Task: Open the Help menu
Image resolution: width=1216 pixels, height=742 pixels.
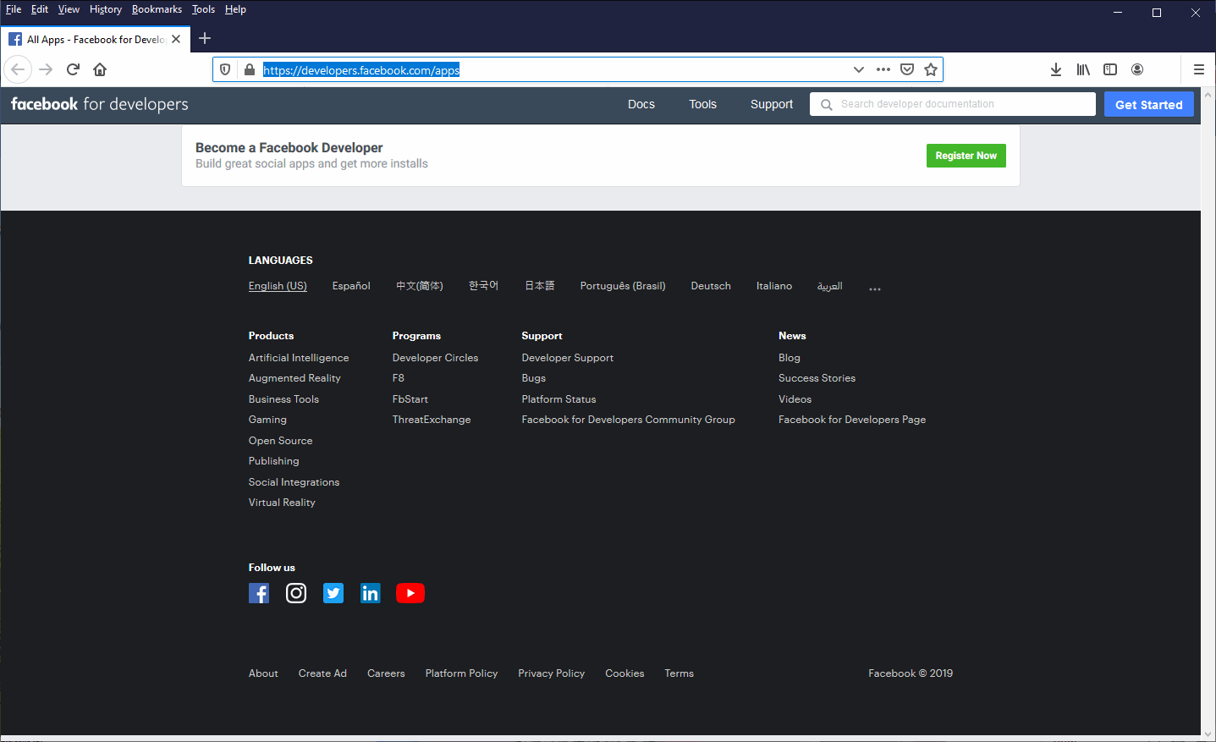Action: click(235, 9)
